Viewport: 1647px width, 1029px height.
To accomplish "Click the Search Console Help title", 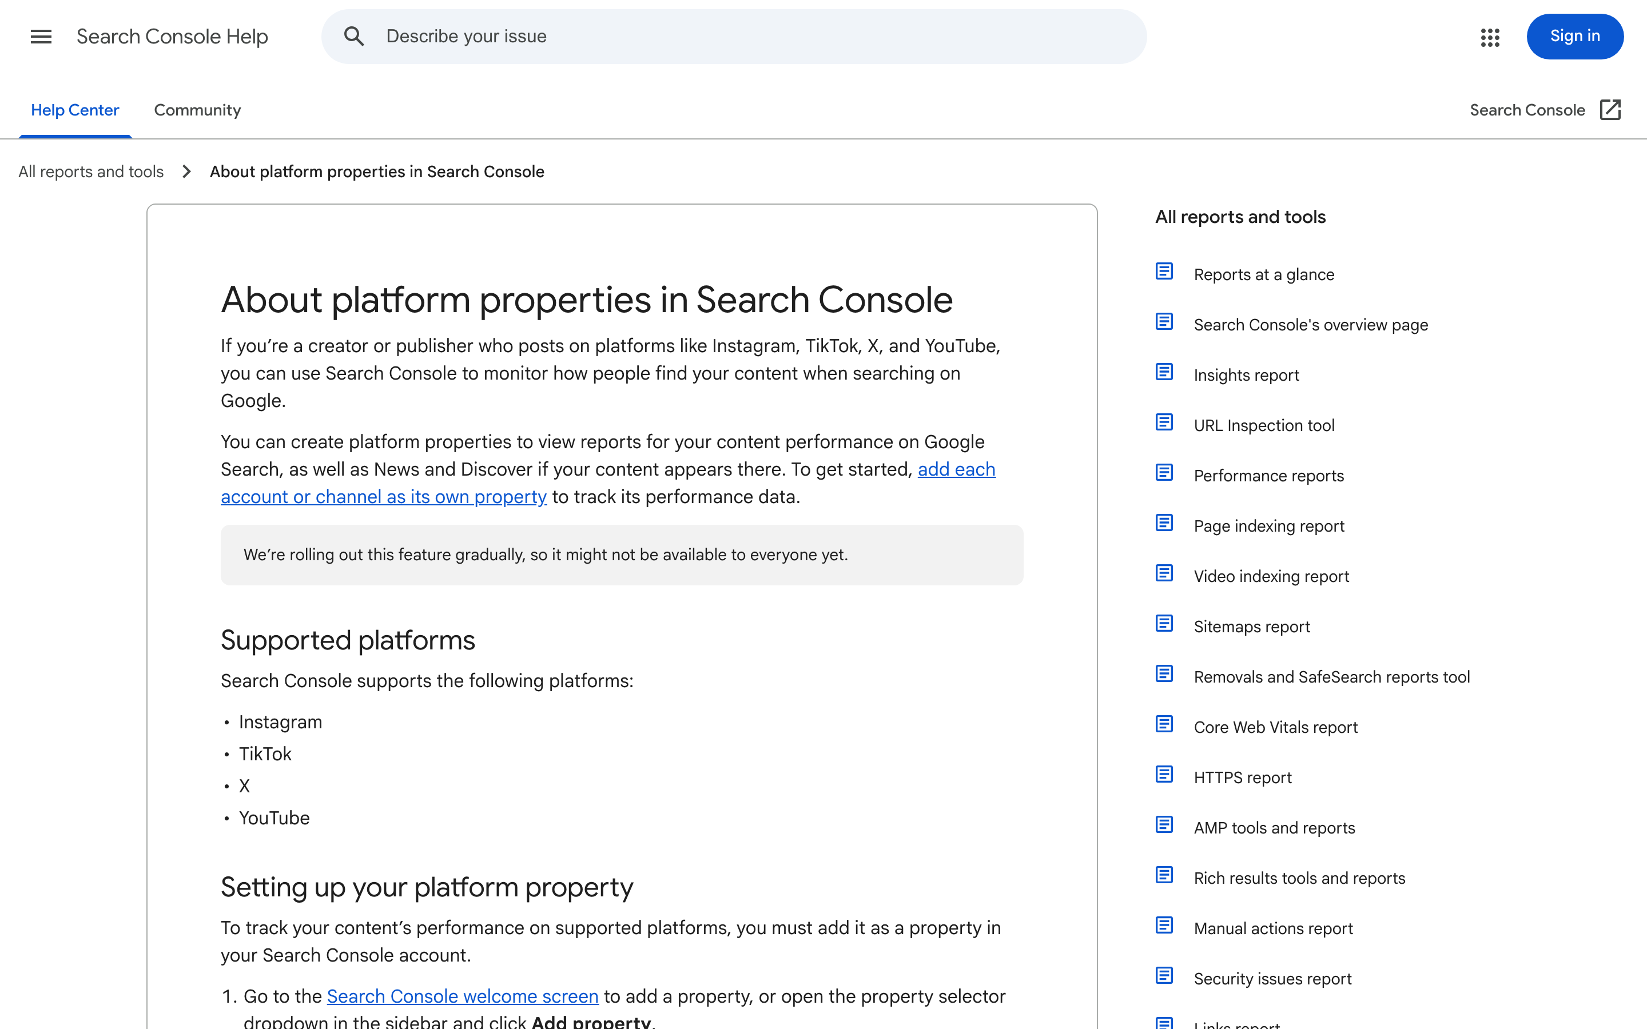I will [x=172, y=37].
